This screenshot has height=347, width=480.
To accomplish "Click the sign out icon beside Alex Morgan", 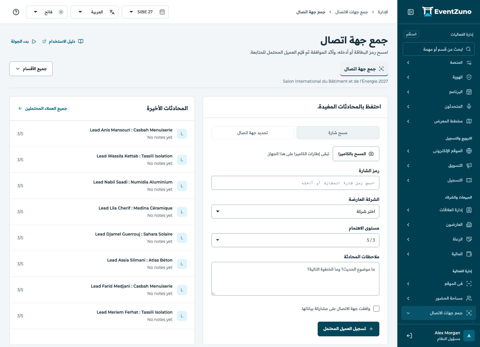I will pos(409,336).
